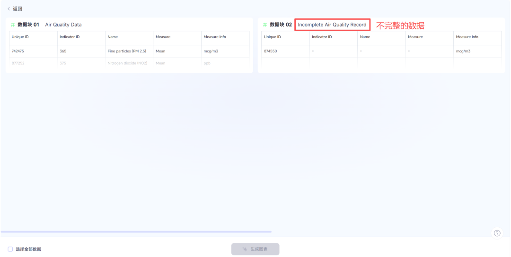Viewport: 511px width, 257px height.
Task: Select the 365 indicator cell
Action: pyautogui.click(x=63, y=51)
